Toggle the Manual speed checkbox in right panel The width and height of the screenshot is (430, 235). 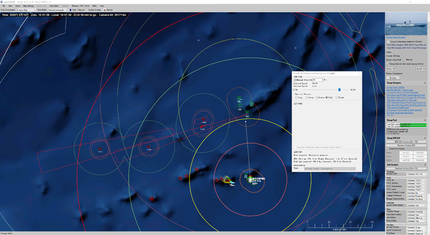pyautogui.click(x=404, y=60)
